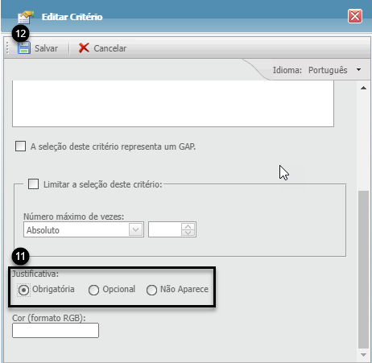
Task: Click the scrollbar up arrow
Action: click(x=363, y=88)
